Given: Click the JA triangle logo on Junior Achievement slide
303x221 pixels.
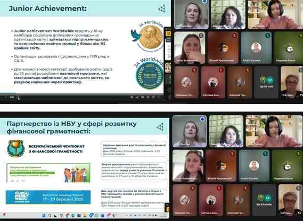Looking at the screenshot, I should point(162,8).
